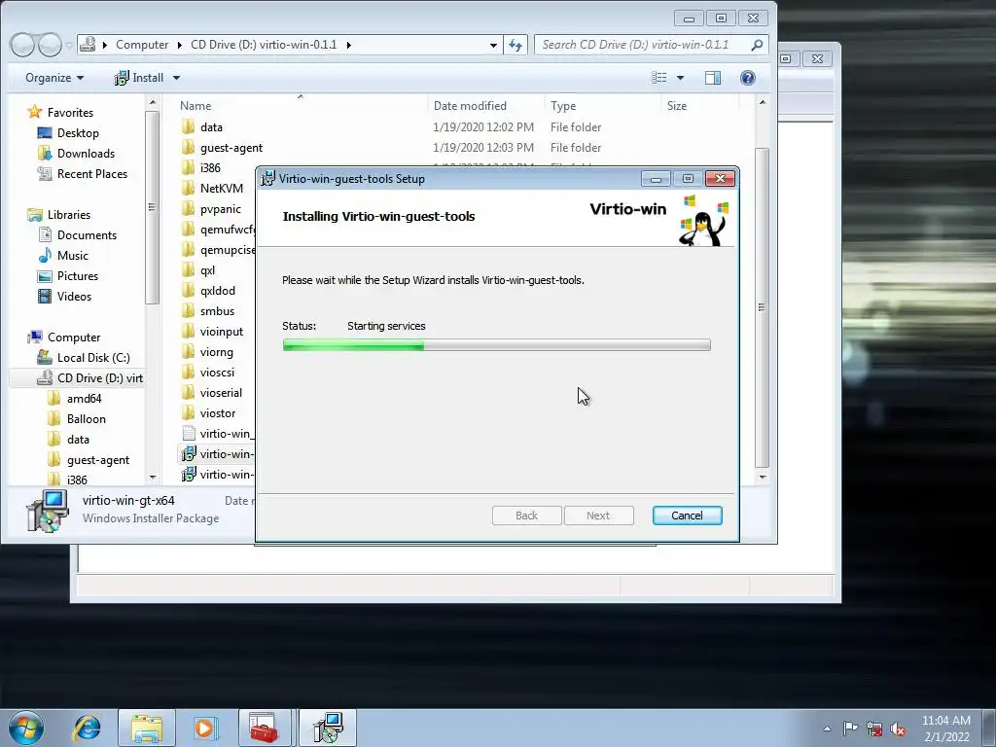This screenshot has width=996, height=747.
Task: Select the pvpanic folder icon
Action: (x=188, y=209)
